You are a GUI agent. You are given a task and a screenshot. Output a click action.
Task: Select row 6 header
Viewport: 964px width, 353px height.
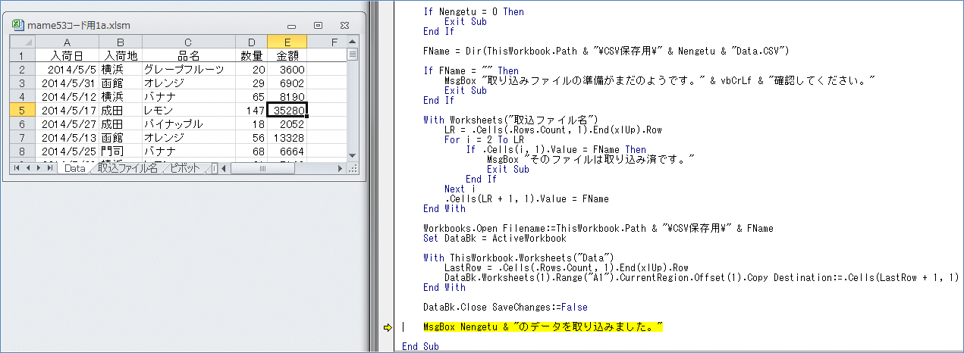[x=21, y=123]
